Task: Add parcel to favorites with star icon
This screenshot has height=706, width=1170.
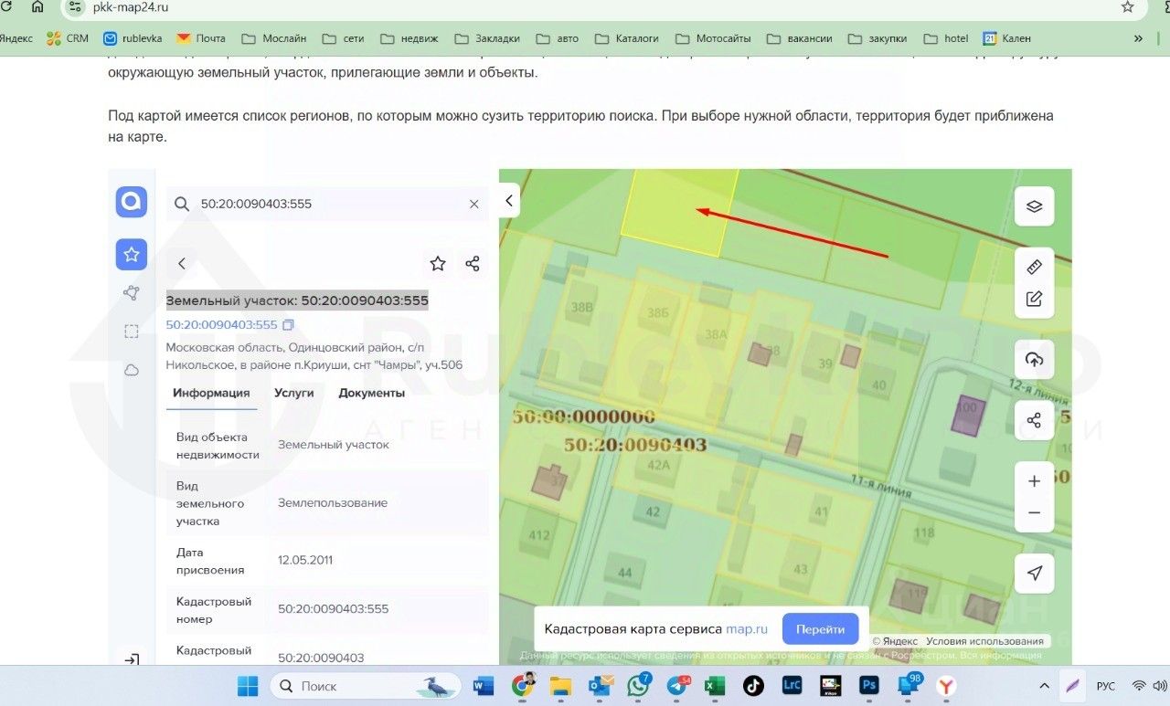Action: coord(438,264)
